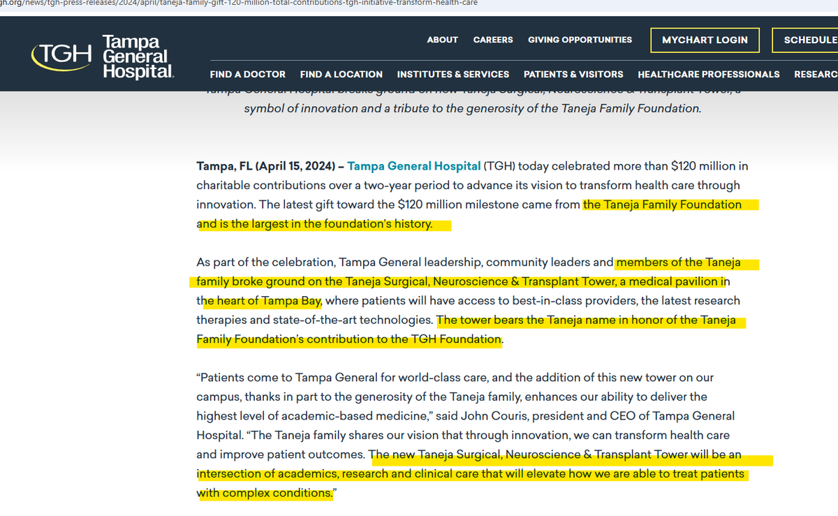Image resolution: width=838 pixels, height=516 pixels.
Task: Open Find a Doctor navigation item
Action: (x=247, y=74)
